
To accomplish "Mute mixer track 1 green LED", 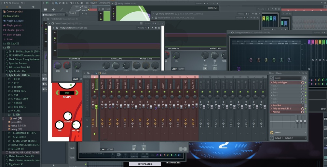I will tap(104, 92).
